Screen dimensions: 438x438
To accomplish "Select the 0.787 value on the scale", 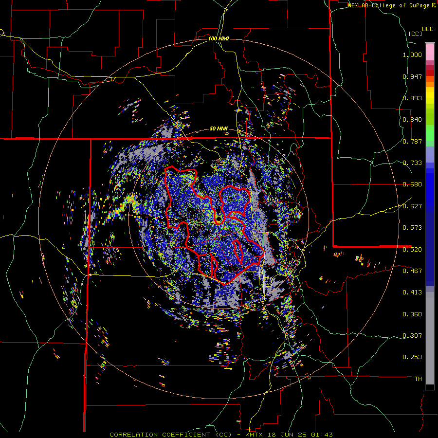I will 412,141.
